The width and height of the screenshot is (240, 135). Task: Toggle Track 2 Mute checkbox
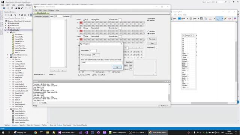(84, 28)
